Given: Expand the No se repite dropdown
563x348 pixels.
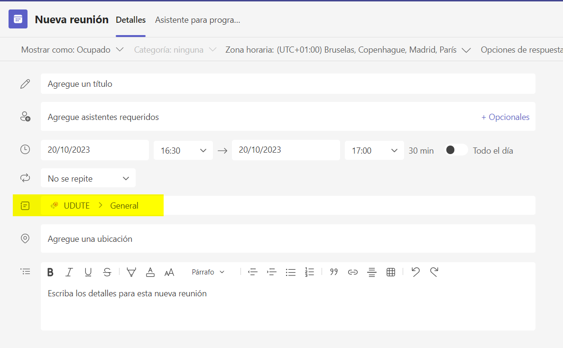Looking at the screenshot, I should 88,178.
